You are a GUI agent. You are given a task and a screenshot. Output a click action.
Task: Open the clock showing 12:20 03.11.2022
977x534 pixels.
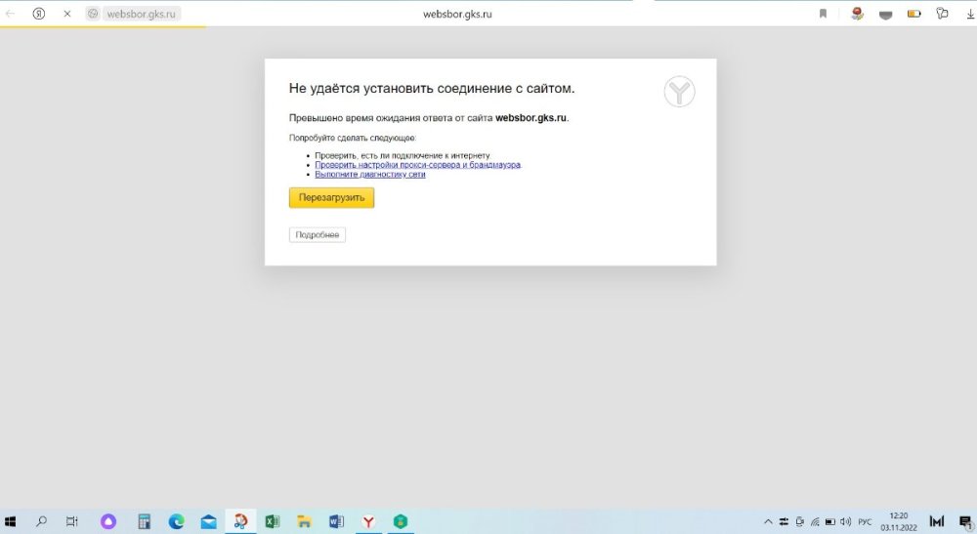pyautogui.click(x=899, y=521)
